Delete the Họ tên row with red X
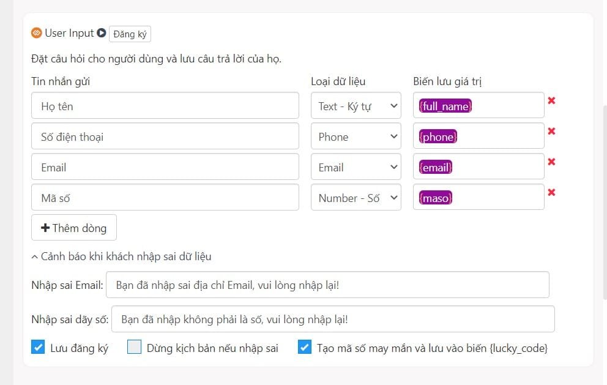This screenshot has width=607, height=385. point(551,100)
